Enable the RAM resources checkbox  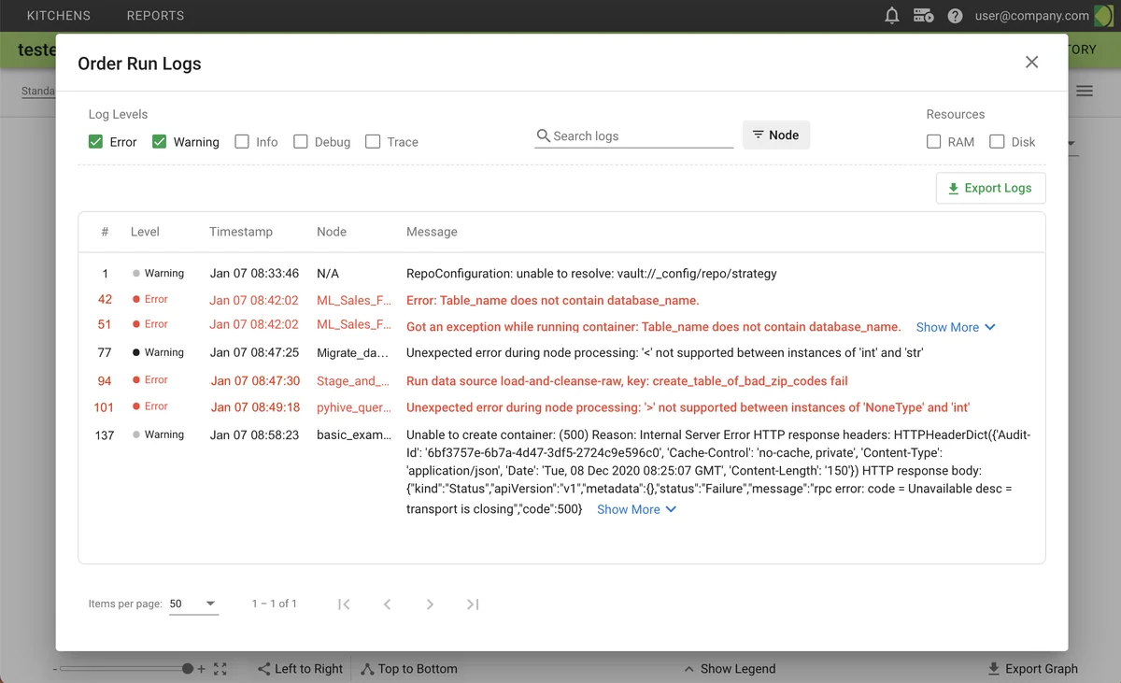point(933,142)
